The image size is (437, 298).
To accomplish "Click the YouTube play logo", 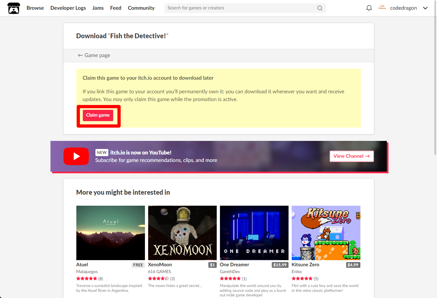I will coord(76,156).
